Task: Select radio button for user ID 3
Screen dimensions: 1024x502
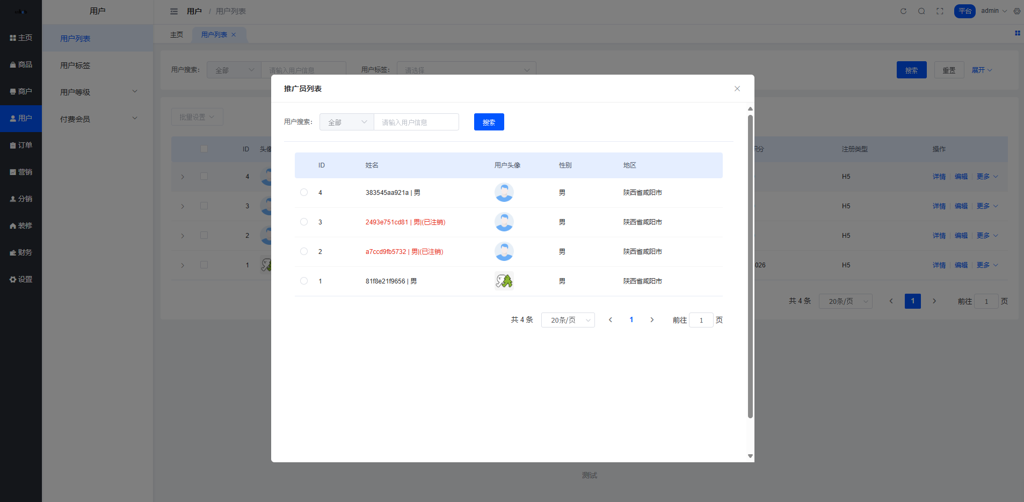Action: [x=304, y=222]
